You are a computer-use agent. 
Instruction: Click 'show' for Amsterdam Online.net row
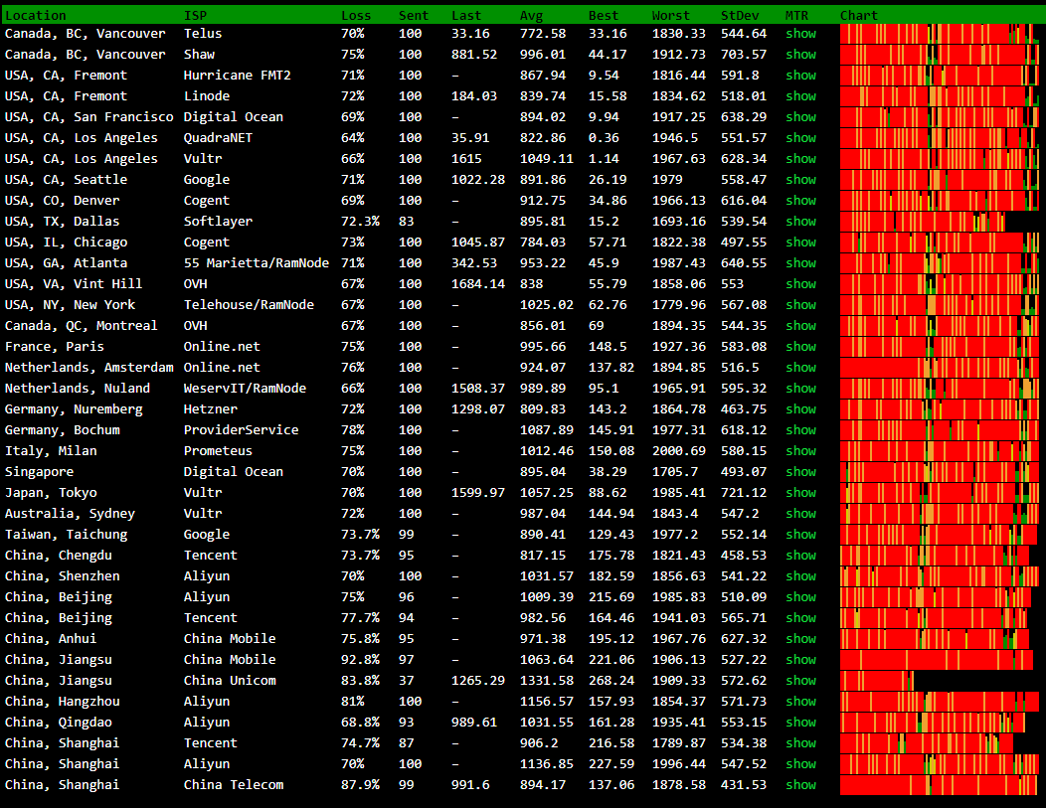800,368
